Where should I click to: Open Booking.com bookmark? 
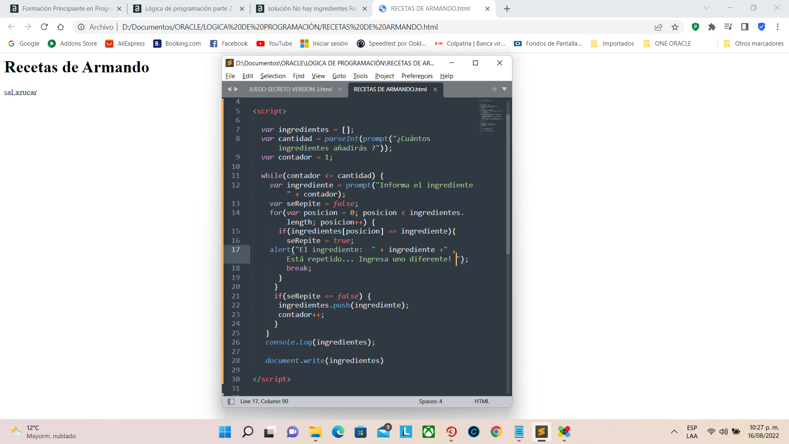177,44
